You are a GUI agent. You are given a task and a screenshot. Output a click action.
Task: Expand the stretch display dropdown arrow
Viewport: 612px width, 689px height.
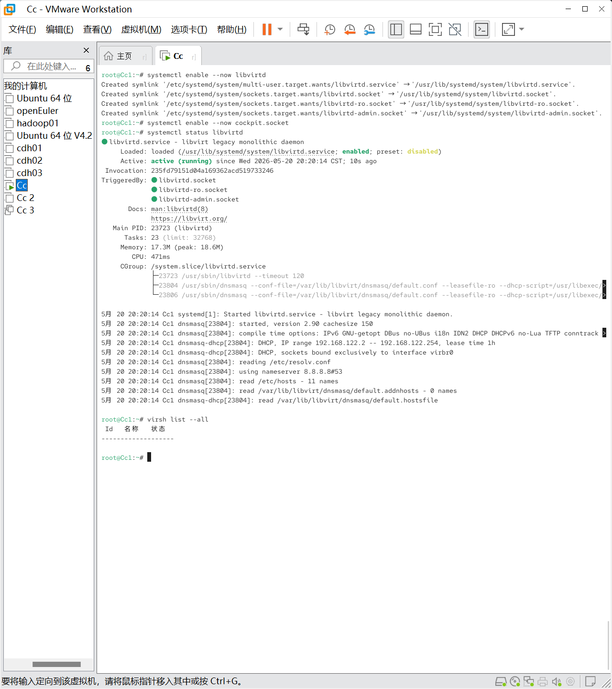[522, 29]
